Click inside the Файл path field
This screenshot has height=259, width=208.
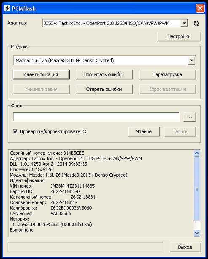point(96,117)
